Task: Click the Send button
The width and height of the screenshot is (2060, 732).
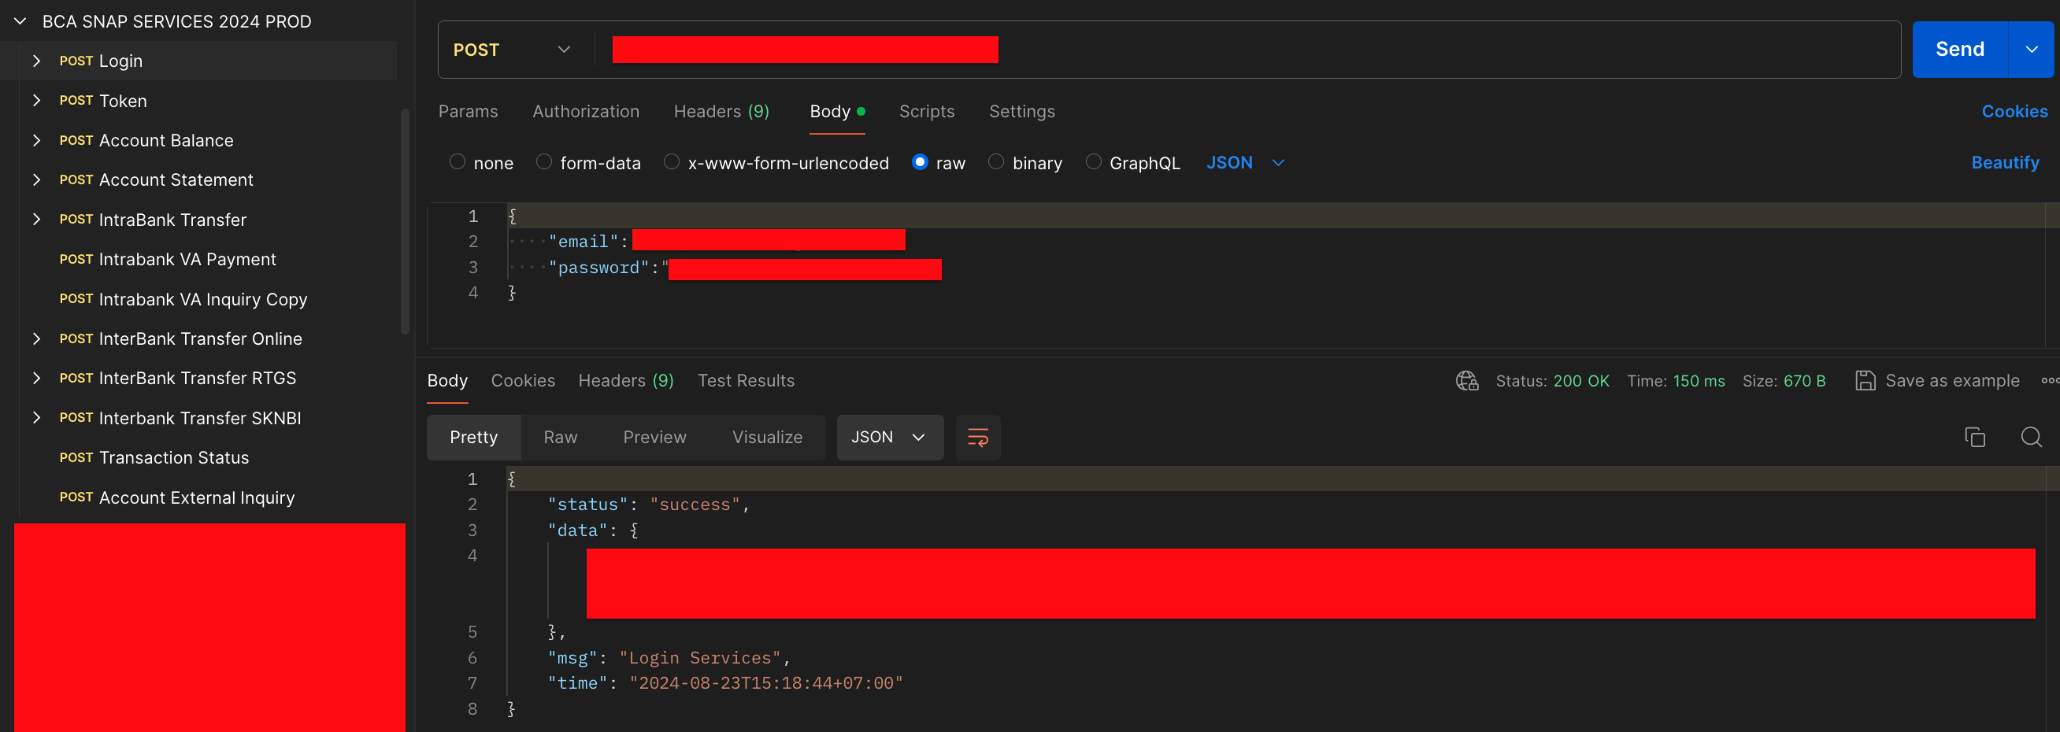Action: tap(1959, 50)
